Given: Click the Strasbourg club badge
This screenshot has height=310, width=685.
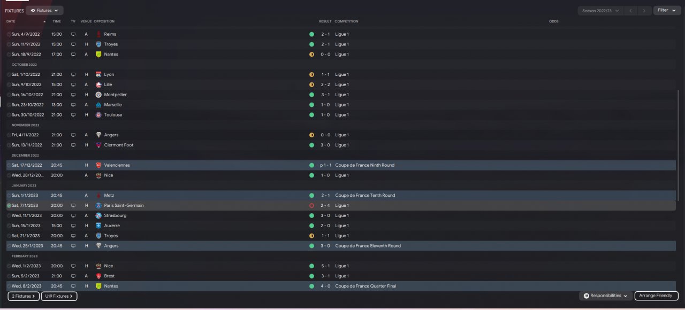Looking at the screenshot, I should [98, 215].
